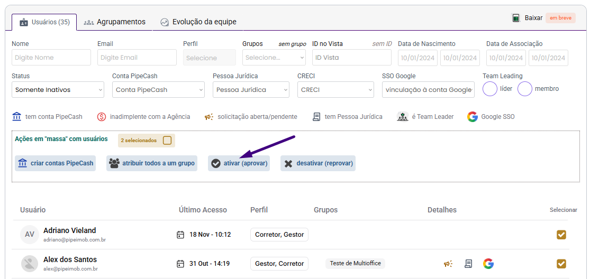
Task: Click the name Adriano Vieland
Action: tap(70, 230)
